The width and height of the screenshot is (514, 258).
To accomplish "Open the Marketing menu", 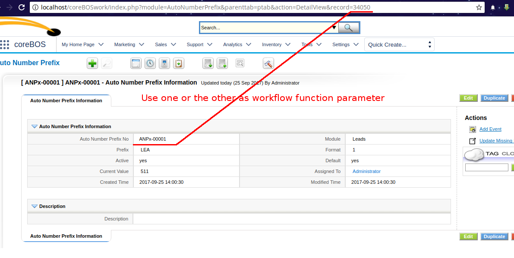I will (x=129, y=44).
